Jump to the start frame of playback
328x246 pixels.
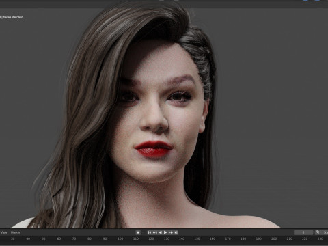pos(150,232)
